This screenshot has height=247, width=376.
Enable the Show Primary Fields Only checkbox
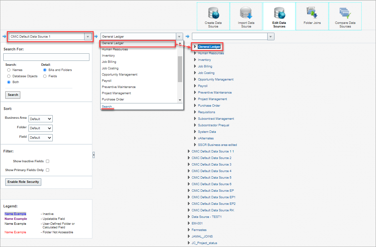click(47, 170)
